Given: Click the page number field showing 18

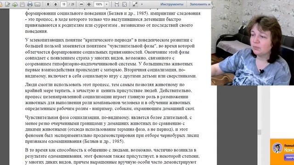Looking at the screenshot, I should pos(64,4).
